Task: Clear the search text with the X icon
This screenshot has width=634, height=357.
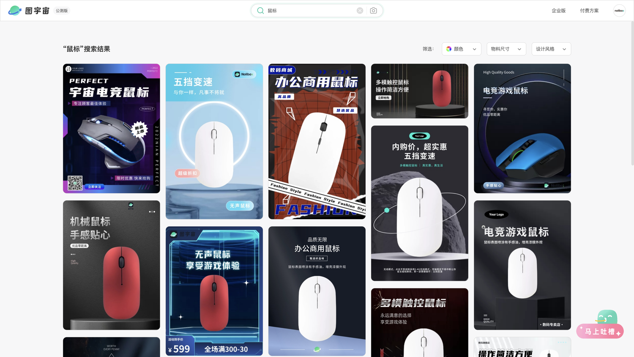Action: tap(360, 11)
